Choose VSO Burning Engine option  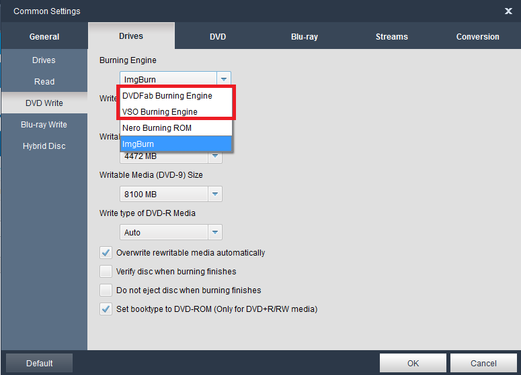[175, 112]
